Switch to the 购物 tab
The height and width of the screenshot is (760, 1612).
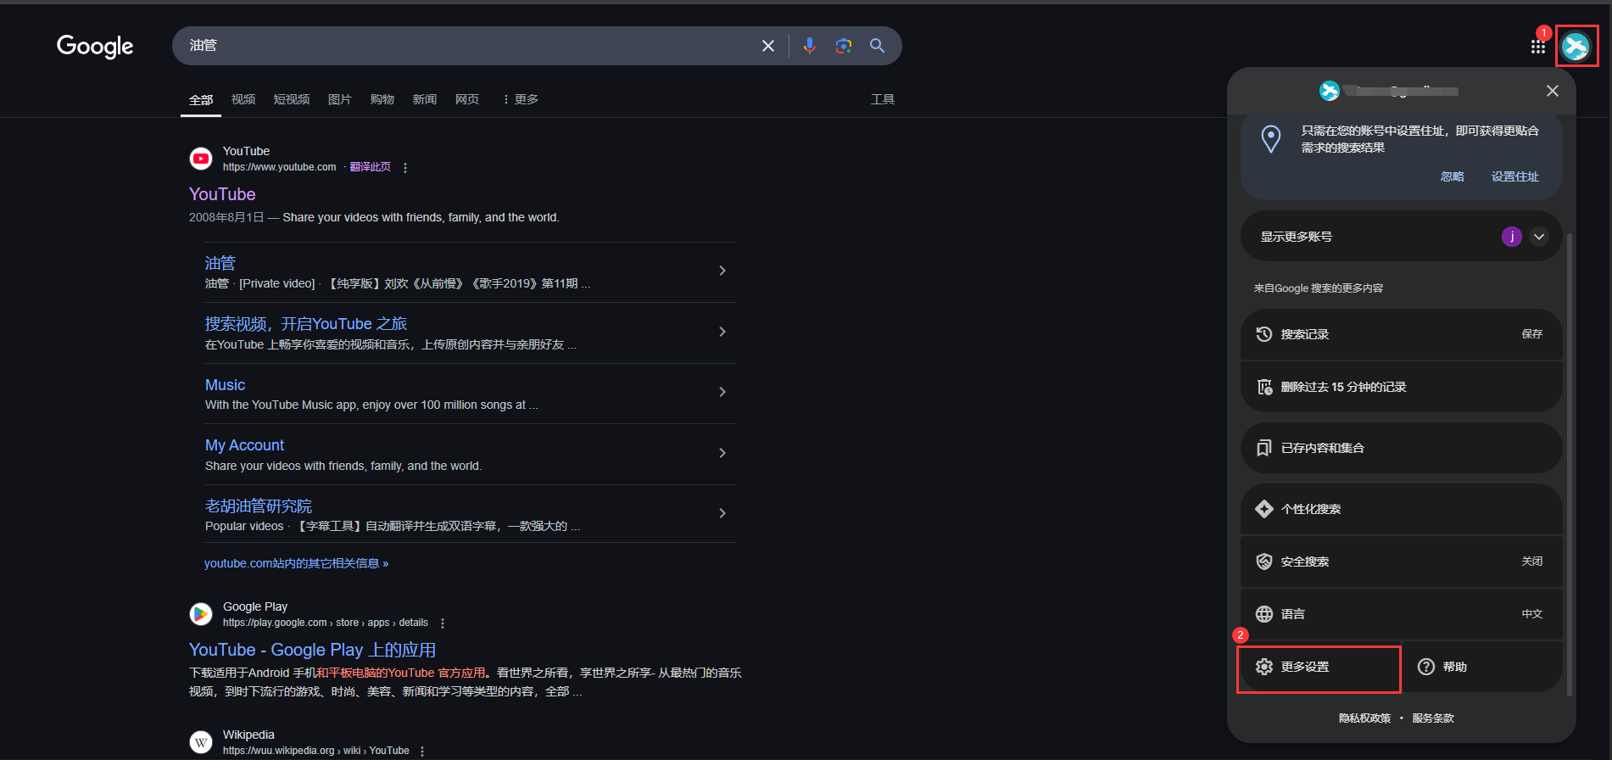point(382,99)
